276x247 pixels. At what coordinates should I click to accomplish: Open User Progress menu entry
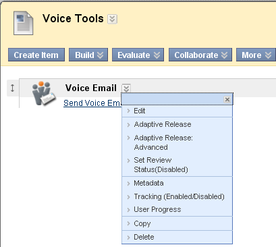[x=177, y=209]
